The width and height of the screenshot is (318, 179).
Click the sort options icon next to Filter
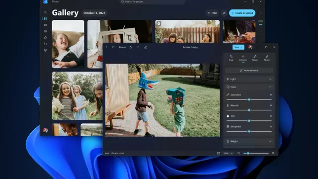tap(224, 13)
